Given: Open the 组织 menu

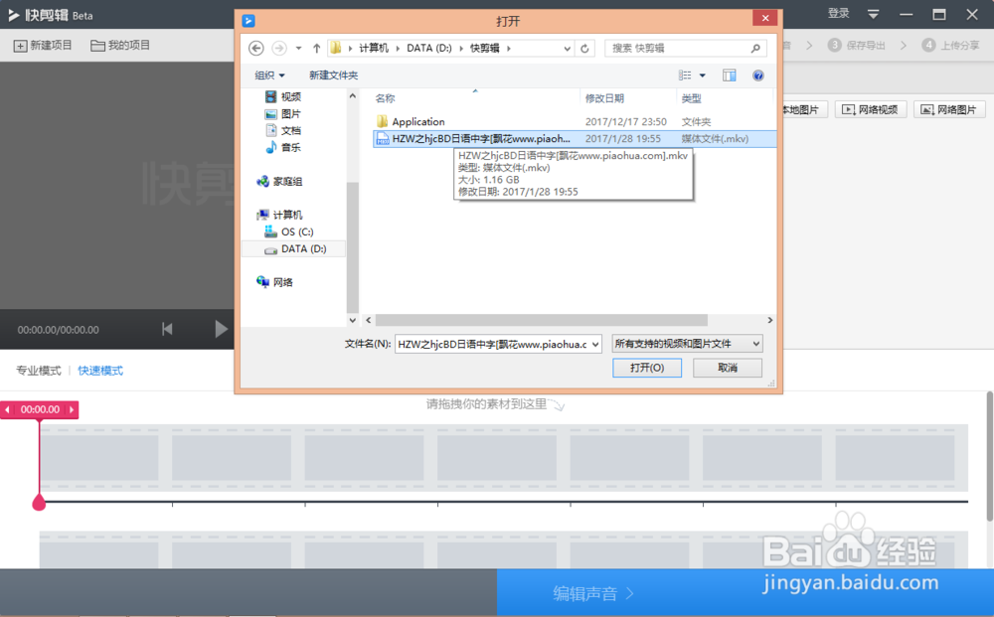Looking at the screenshot, I should pyautogui.click(x=269, y=76).
